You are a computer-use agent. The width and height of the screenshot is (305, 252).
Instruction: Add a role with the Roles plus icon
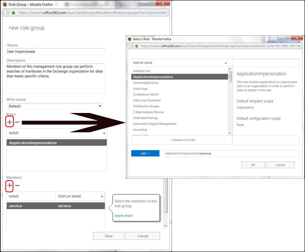coord(10,122)
